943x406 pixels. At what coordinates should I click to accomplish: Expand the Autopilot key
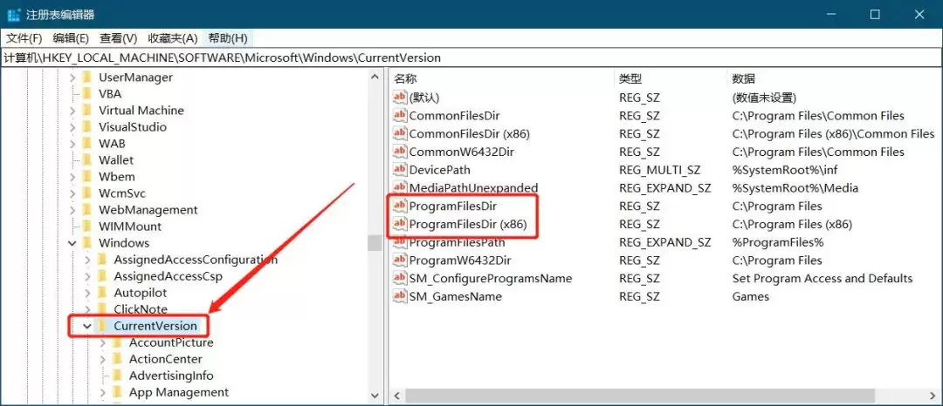(x=88, y=294)
